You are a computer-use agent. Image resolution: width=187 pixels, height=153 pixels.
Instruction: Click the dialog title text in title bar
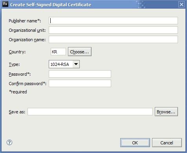[51, 5]
